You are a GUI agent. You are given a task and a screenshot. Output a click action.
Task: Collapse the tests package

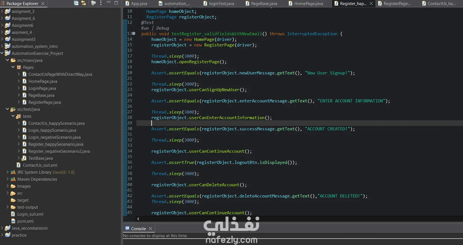(13, 116)
